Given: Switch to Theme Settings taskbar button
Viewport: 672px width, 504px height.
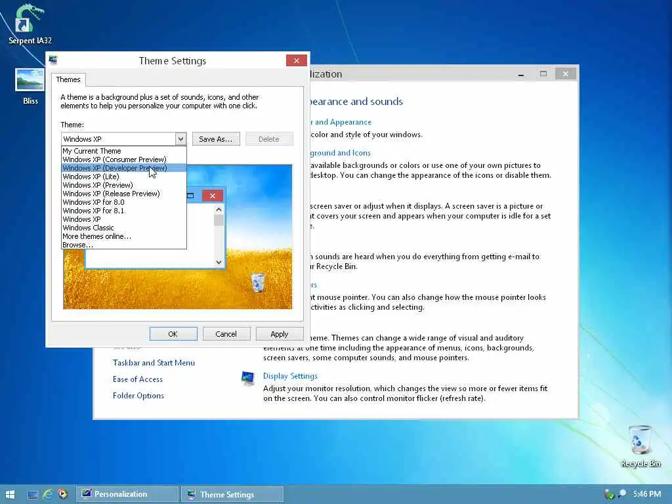Looking at the screenshot, I should point(232,494).
